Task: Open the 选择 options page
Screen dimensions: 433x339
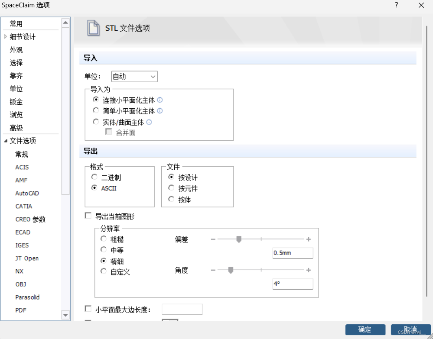Action: click(16, 63)
